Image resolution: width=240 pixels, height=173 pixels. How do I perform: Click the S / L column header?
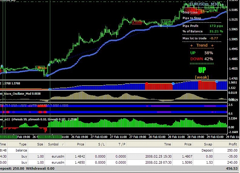[101, 144]
